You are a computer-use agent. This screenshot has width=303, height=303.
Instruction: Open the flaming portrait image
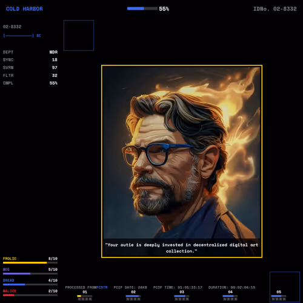click(x=182, y=161)
